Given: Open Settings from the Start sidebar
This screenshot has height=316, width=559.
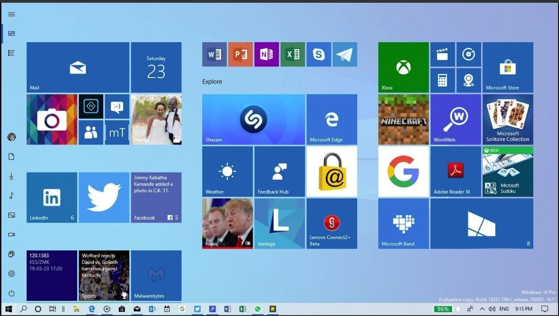Looking at the screenshot, I should (11, 274).
